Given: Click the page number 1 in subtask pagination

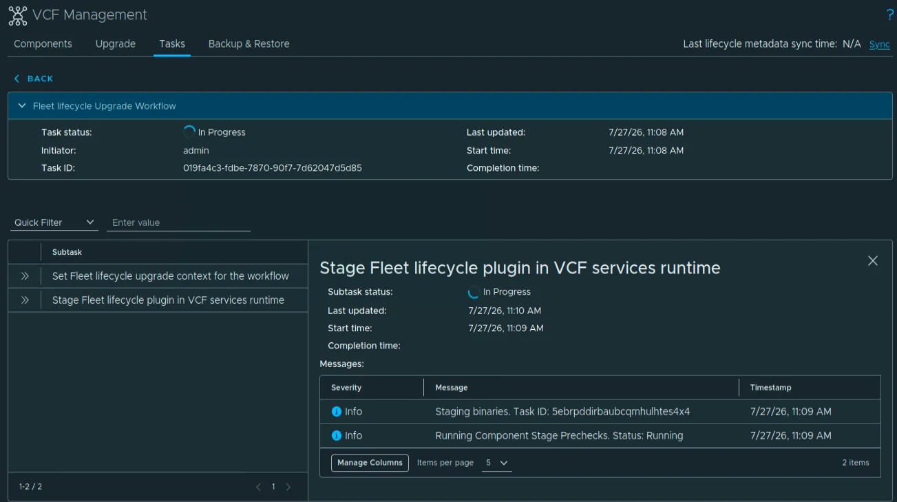Looking at the screenshot, I should (273, 487).
